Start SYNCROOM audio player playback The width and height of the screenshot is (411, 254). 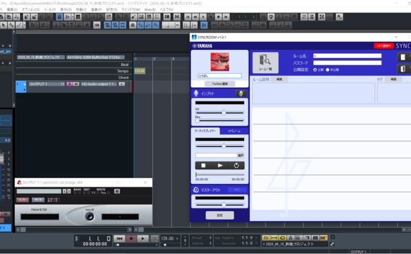click(220, 165)
